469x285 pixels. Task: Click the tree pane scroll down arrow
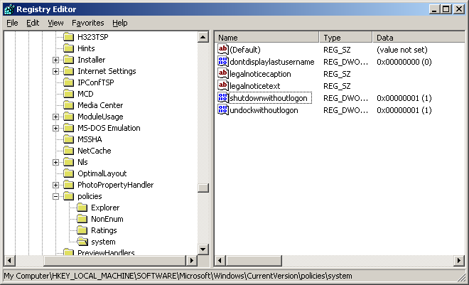coord(203,249)
